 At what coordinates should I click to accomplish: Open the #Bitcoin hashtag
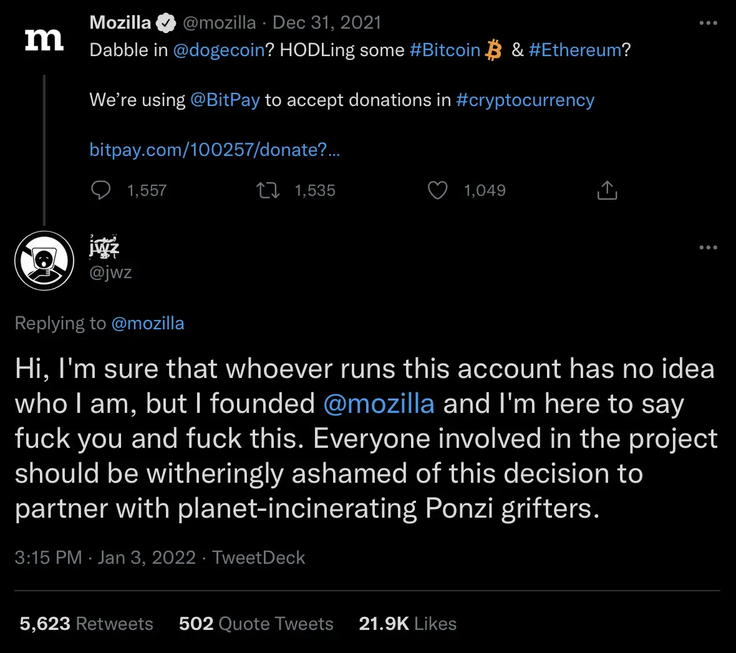pyautogui.click(x=444, y=50)
